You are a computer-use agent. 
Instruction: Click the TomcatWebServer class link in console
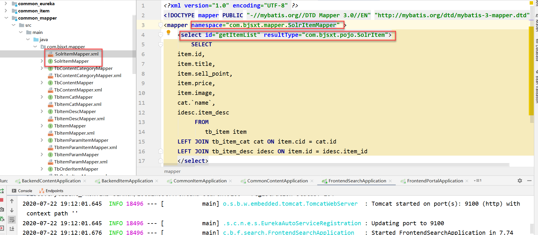[x=290, y=204]
